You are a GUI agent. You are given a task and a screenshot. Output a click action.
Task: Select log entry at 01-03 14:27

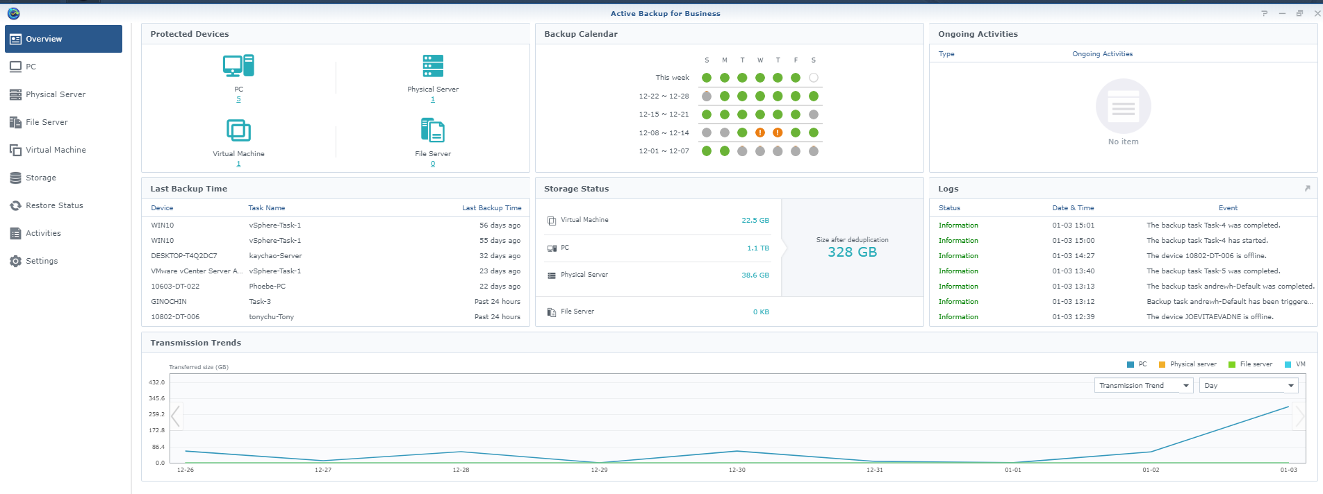point(1124,256)
